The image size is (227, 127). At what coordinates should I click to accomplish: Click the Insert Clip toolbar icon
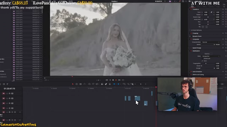89,84
